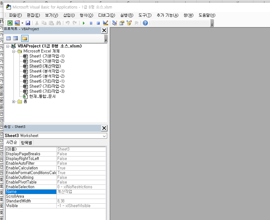The image size is (270, 220).
Task: Open the Sheet3 Worksheet object dropdown
Action: [104, 136]
